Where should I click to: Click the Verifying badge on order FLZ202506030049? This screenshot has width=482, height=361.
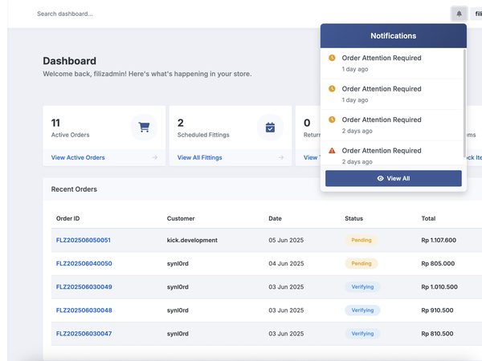tap(362, 286)
